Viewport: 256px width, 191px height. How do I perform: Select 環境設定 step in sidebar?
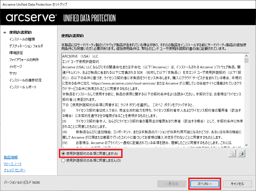coord(16,53)
